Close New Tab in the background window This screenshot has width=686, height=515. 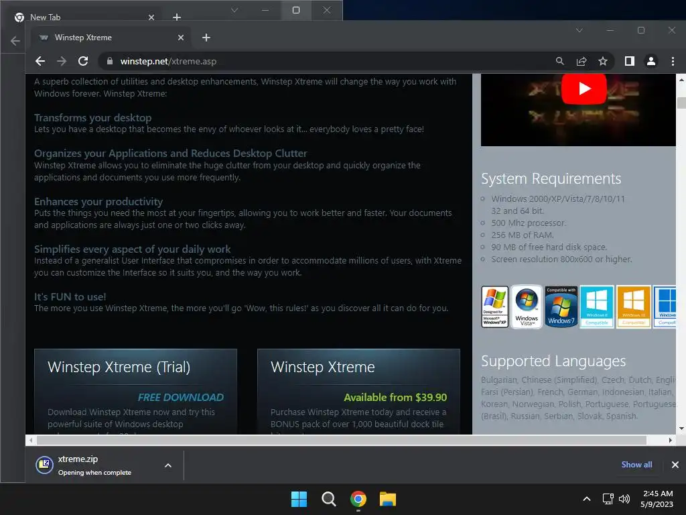point(151,17)
